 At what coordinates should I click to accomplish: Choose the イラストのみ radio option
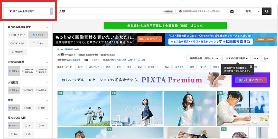(x=18, y=43)
